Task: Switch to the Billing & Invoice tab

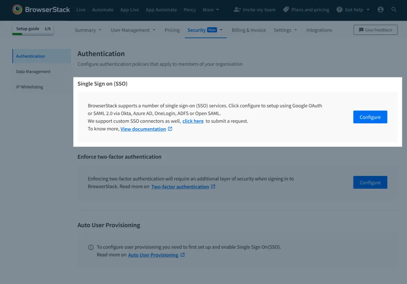Action: coord(248,30)
